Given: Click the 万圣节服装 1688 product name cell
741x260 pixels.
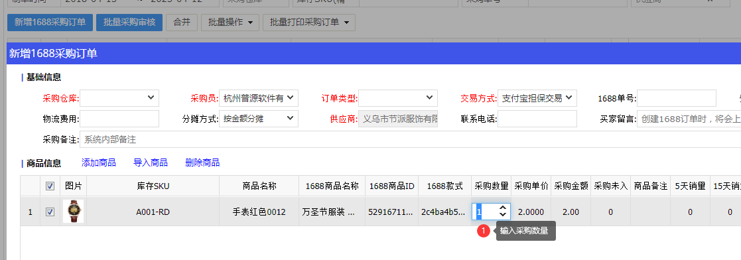Looking at the screenshot, I should [332, 212].
